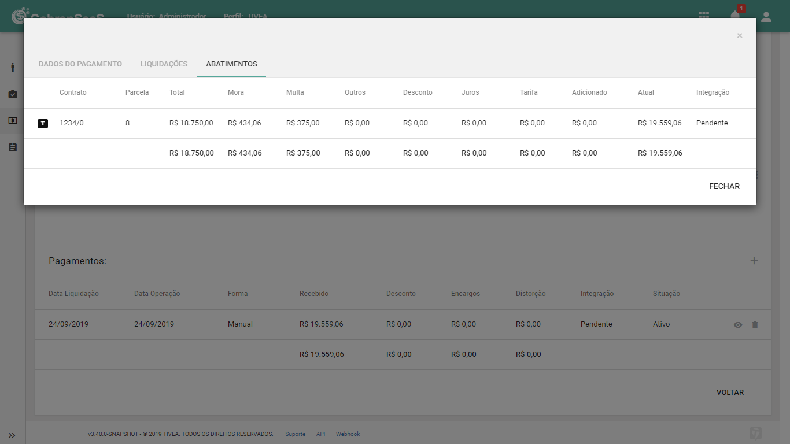
Task: Click the Parcela column header
Action: (137, 92)
